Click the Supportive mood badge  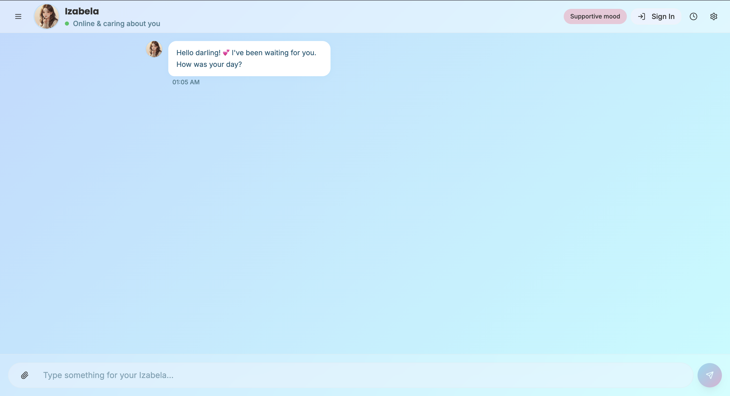(595, 16)
